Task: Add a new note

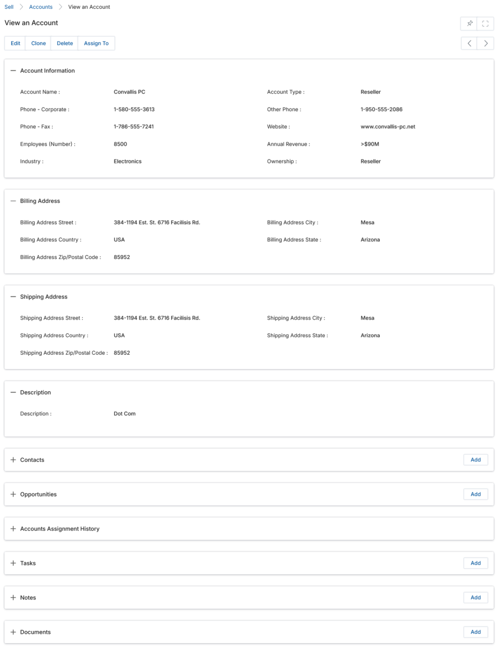Action: point(475,598)
